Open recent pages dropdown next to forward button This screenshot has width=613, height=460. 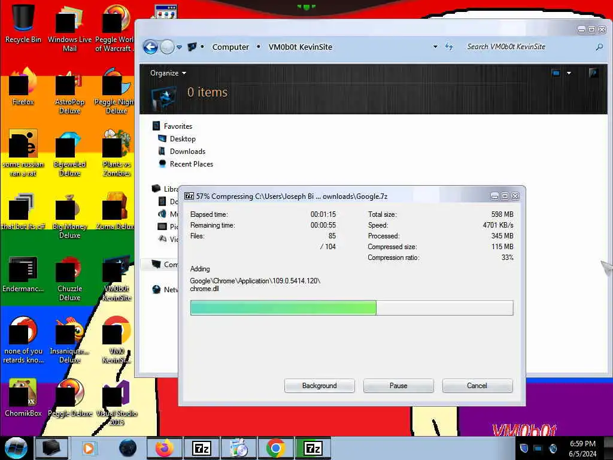[x=179, y=47]
